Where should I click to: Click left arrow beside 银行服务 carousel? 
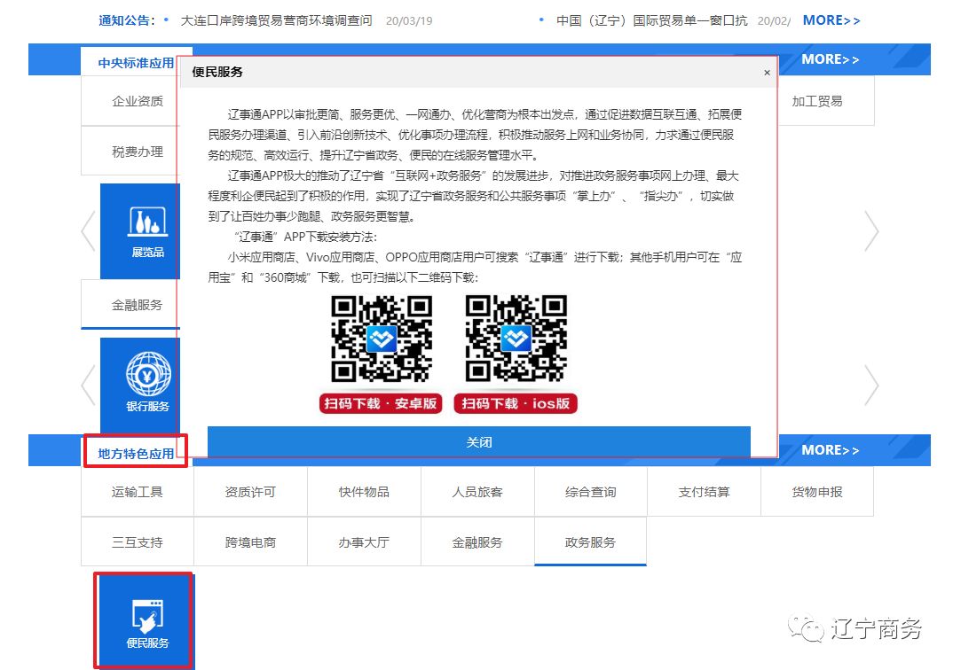(89, 386)
